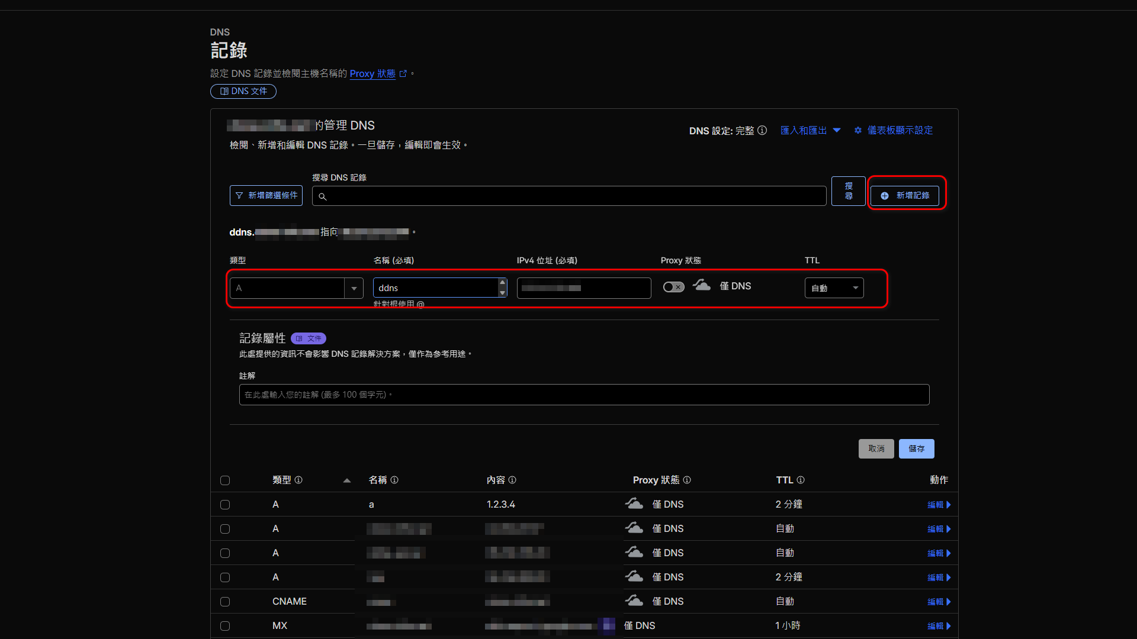The width and height of the screenshot is (1137, 639).
Task: Click the purple 文件 badge beside 記錄屬性
Action: pos(308,338)
